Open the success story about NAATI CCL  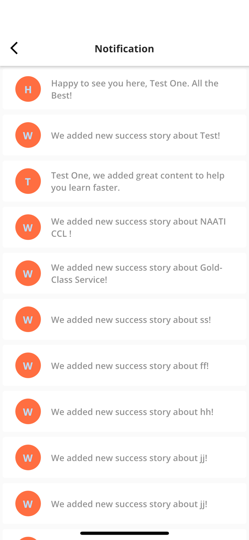[124, 227]
